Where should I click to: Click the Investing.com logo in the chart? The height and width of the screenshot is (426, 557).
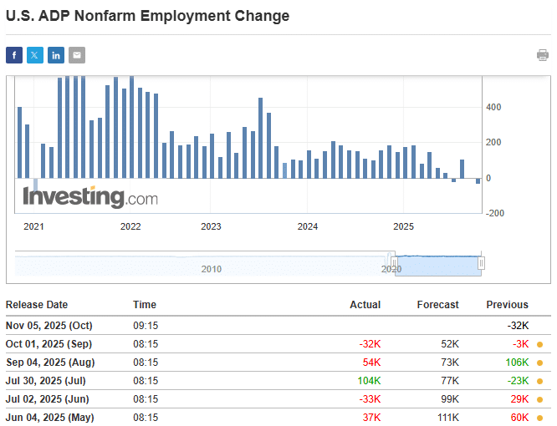click(x=89, y=198)
